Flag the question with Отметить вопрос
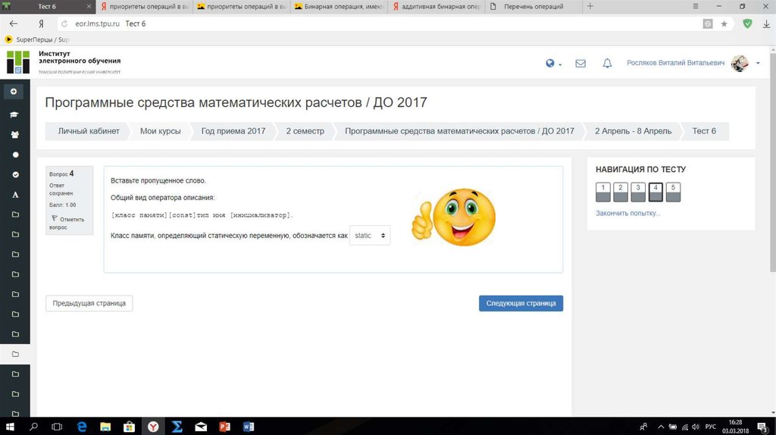 click(67, 223)
